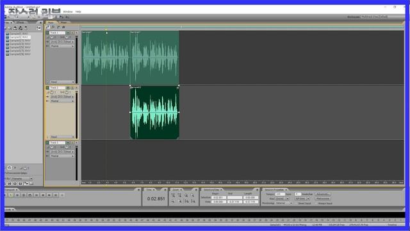The width and height of the screenshot is (410, 231).
Task: Solo Track 3
Action: point(72,142)
